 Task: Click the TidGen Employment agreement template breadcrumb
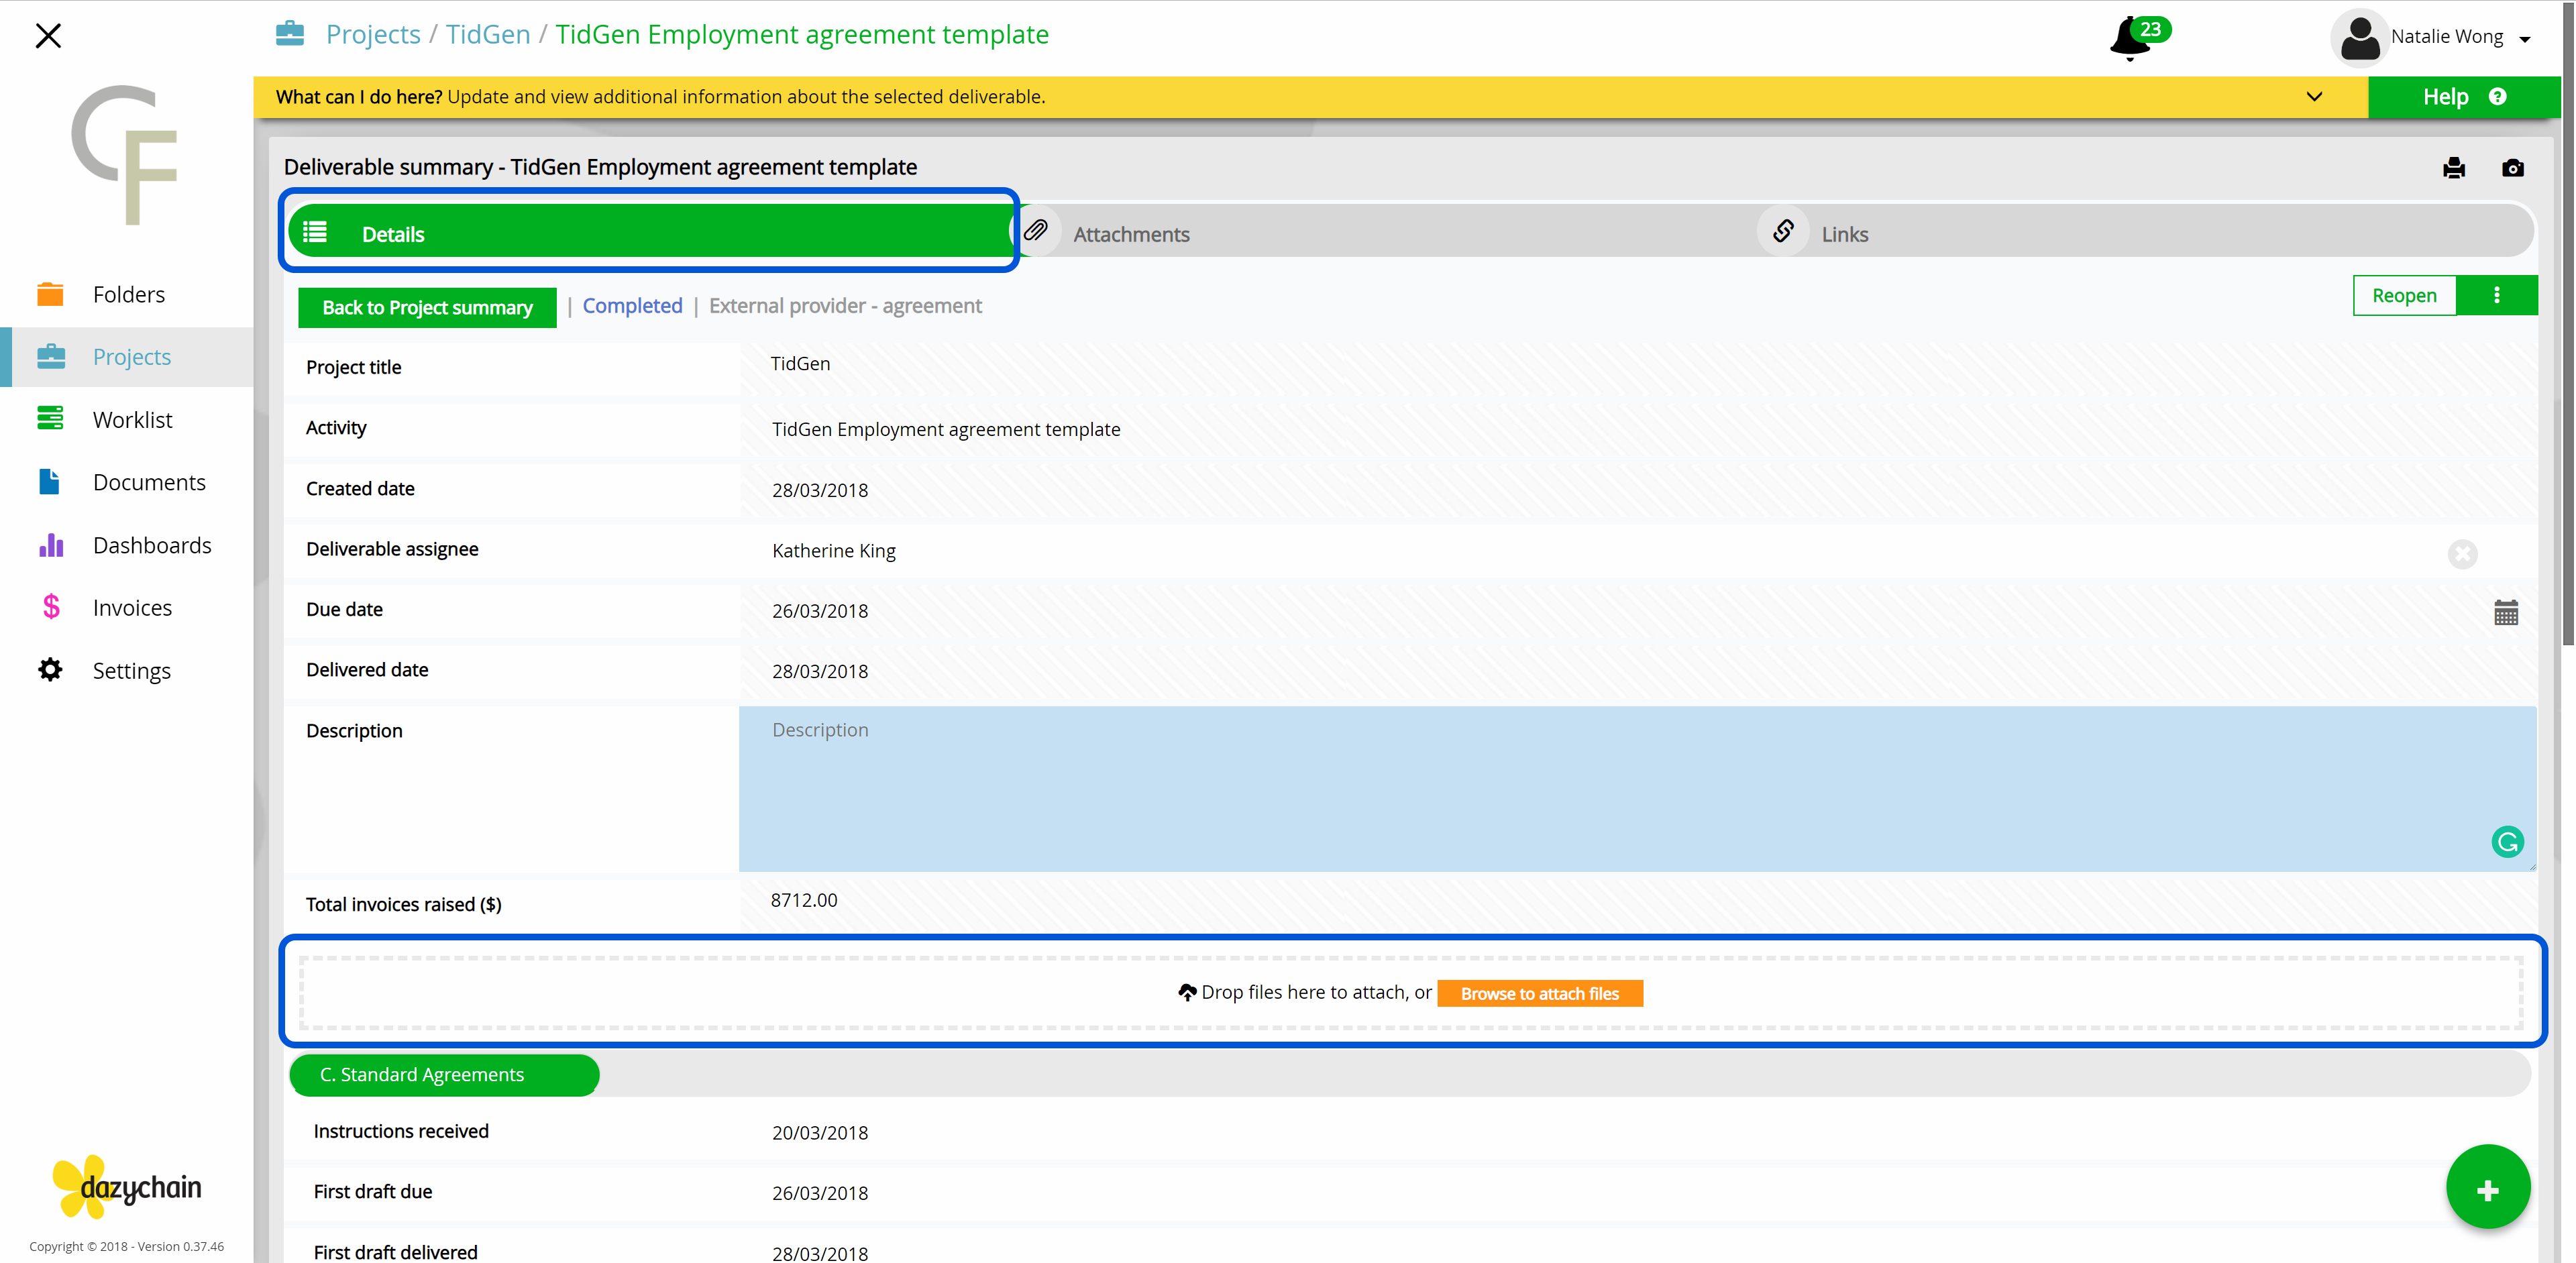click(x=802, y=34)
